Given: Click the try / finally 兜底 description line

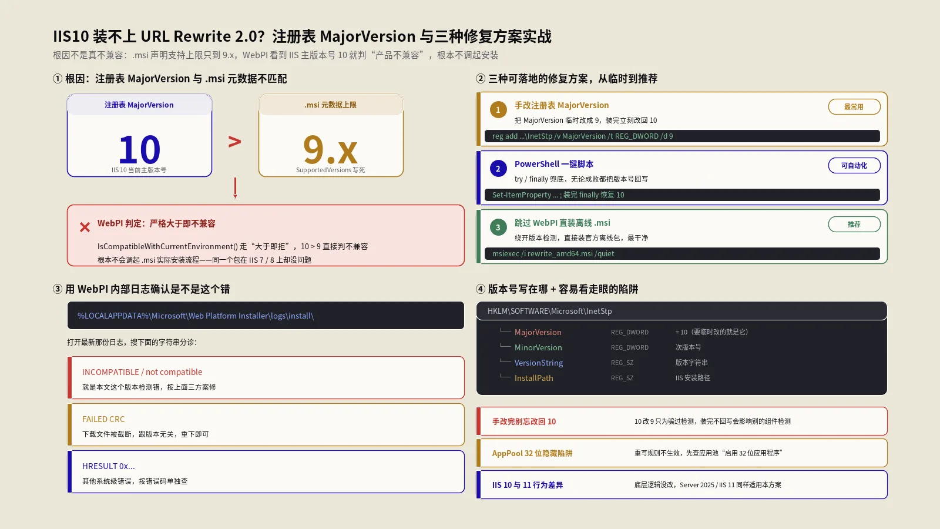Looking at the screenshot, I should [x=581, y=179].
